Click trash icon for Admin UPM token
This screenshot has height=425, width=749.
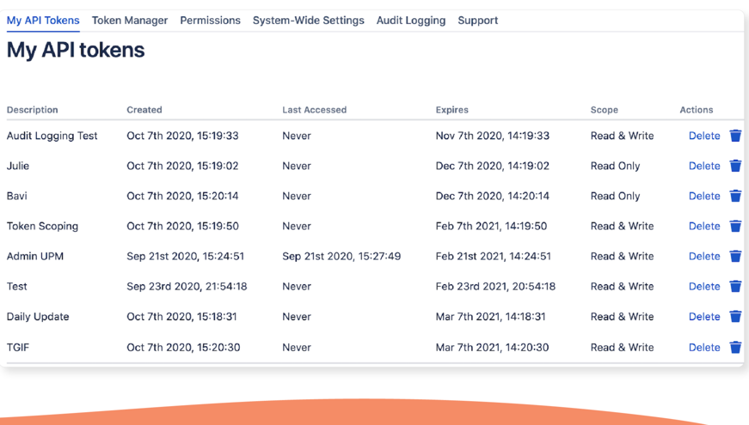(x=735, y=256)
